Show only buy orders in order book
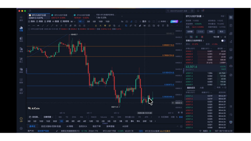 click(197, 37)
